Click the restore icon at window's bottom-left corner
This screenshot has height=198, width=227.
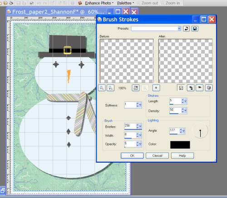click(x=3, y=191)
